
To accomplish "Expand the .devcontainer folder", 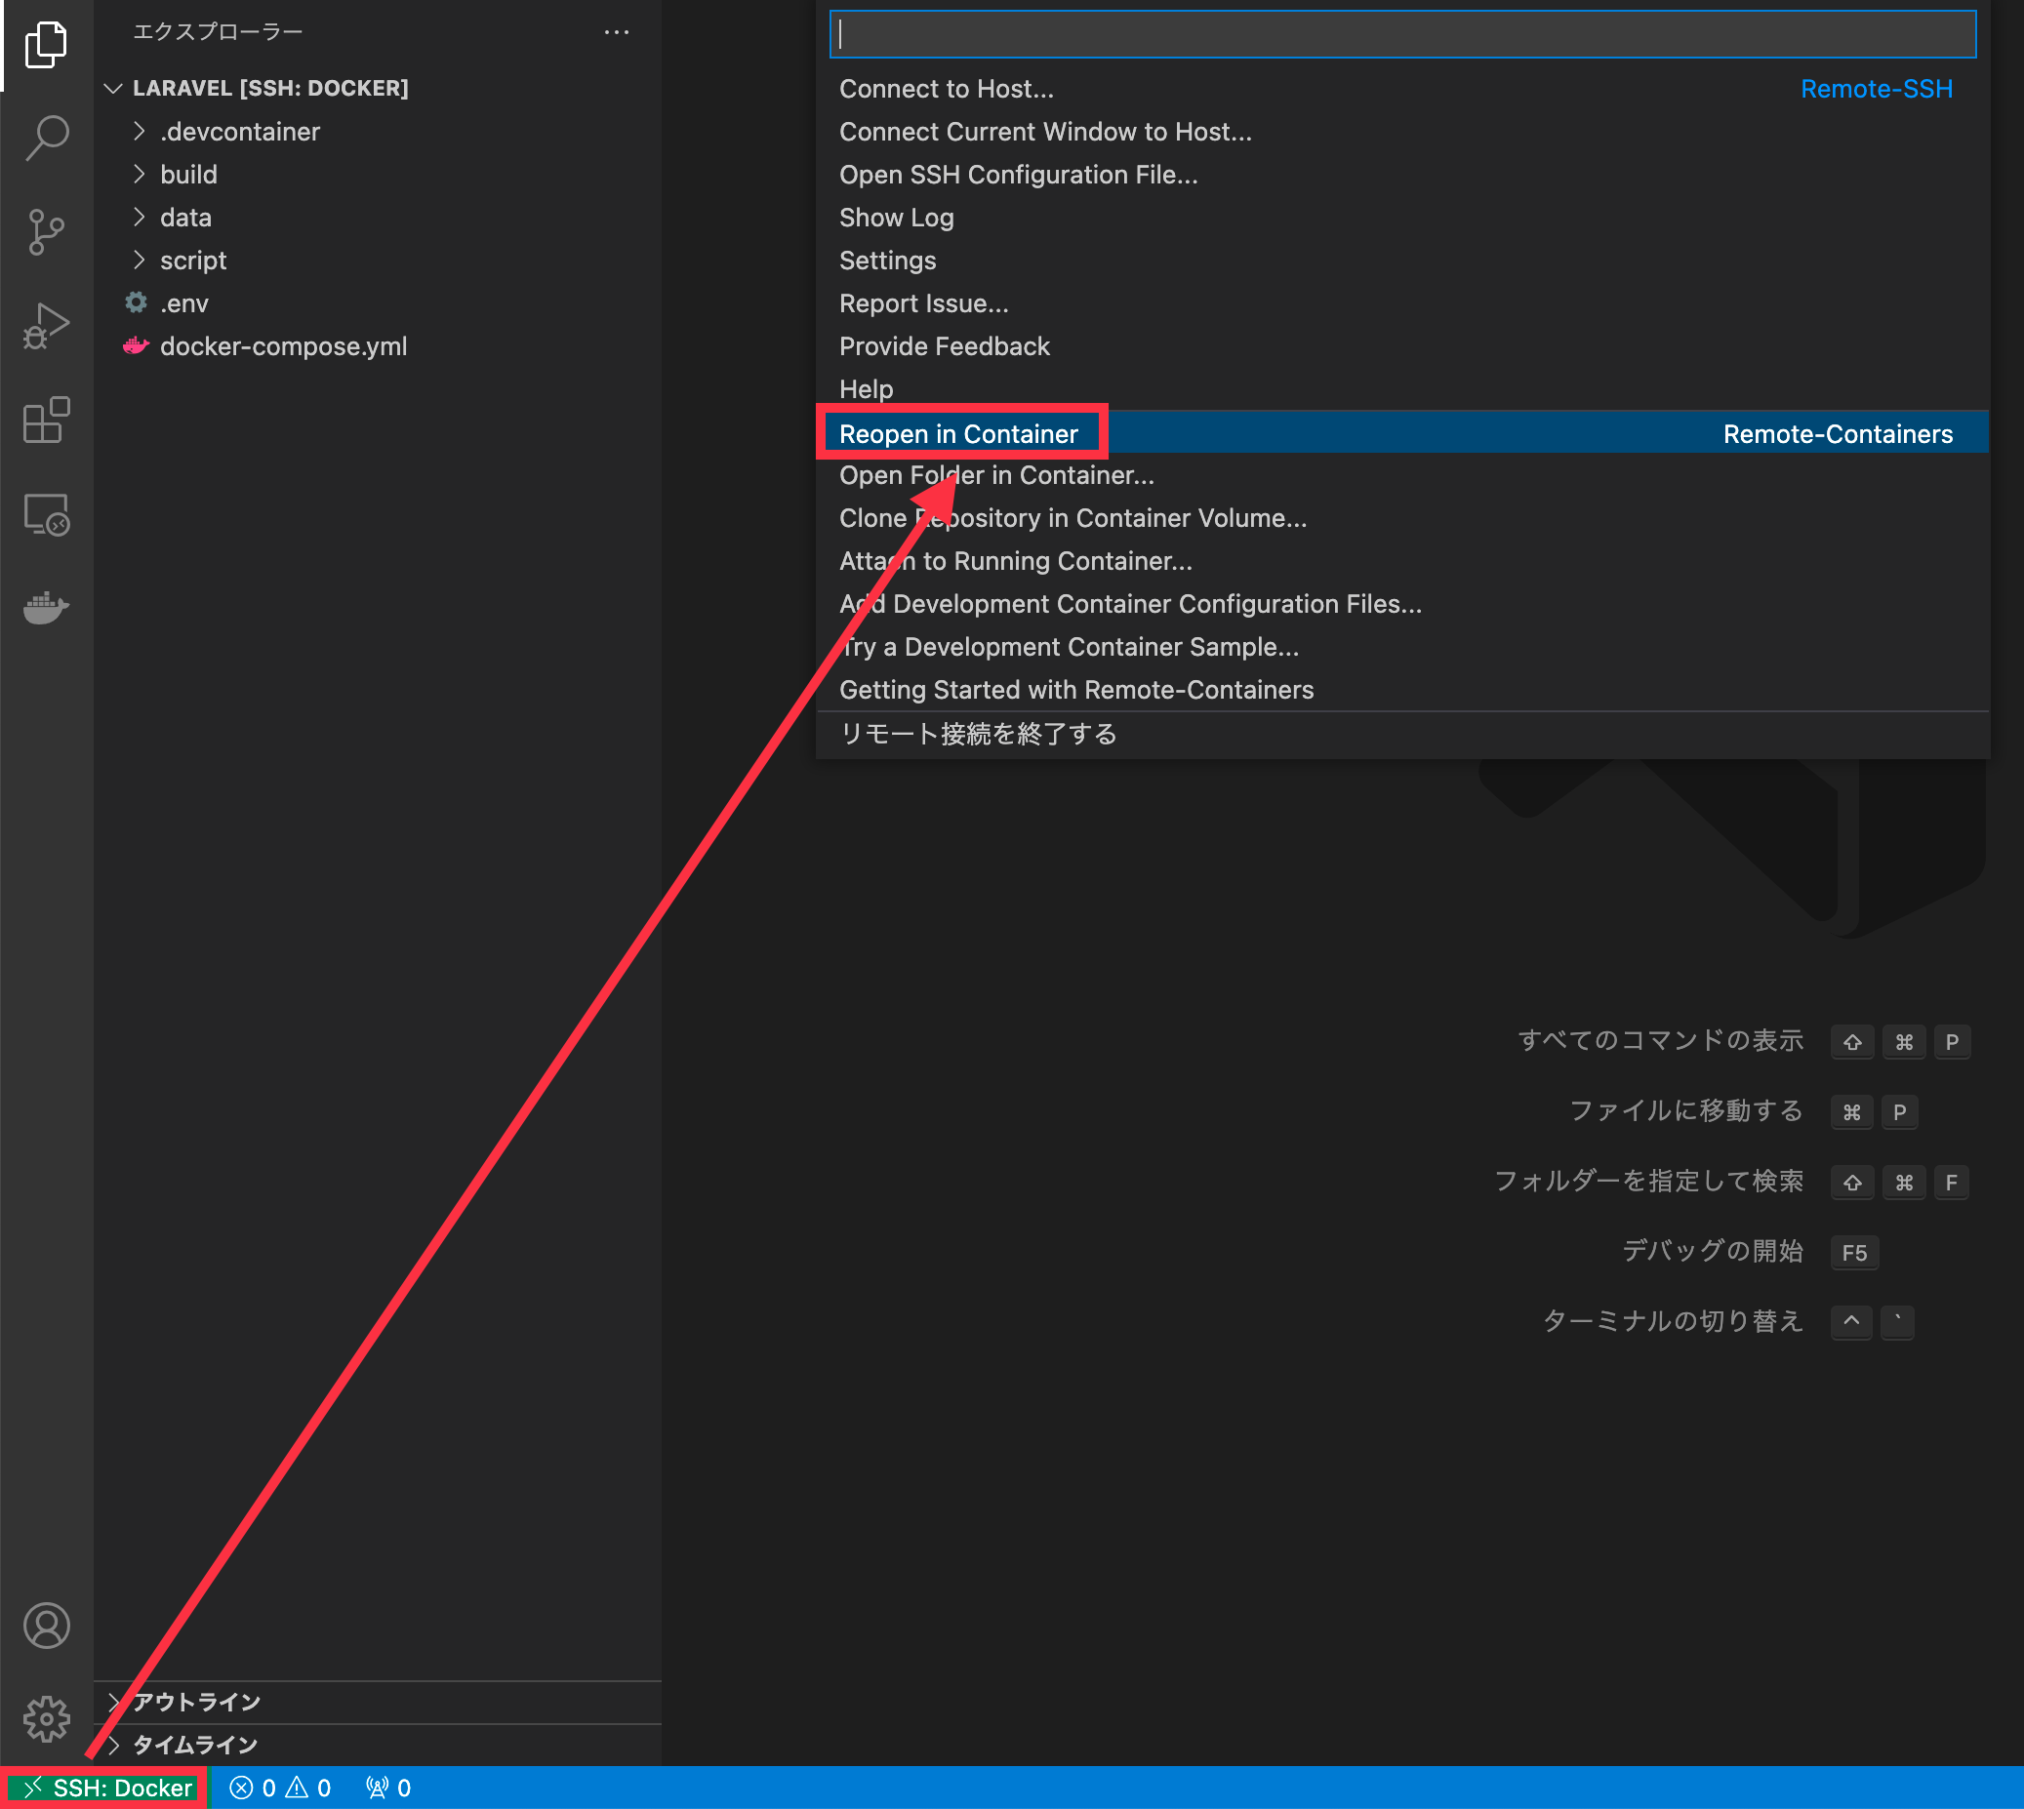I will click(x=238, y=131).
